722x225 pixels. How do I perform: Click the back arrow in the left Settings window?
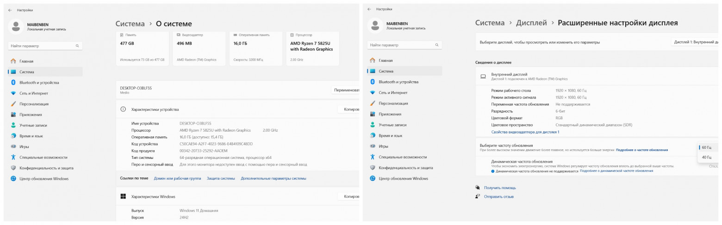[10, 10]
